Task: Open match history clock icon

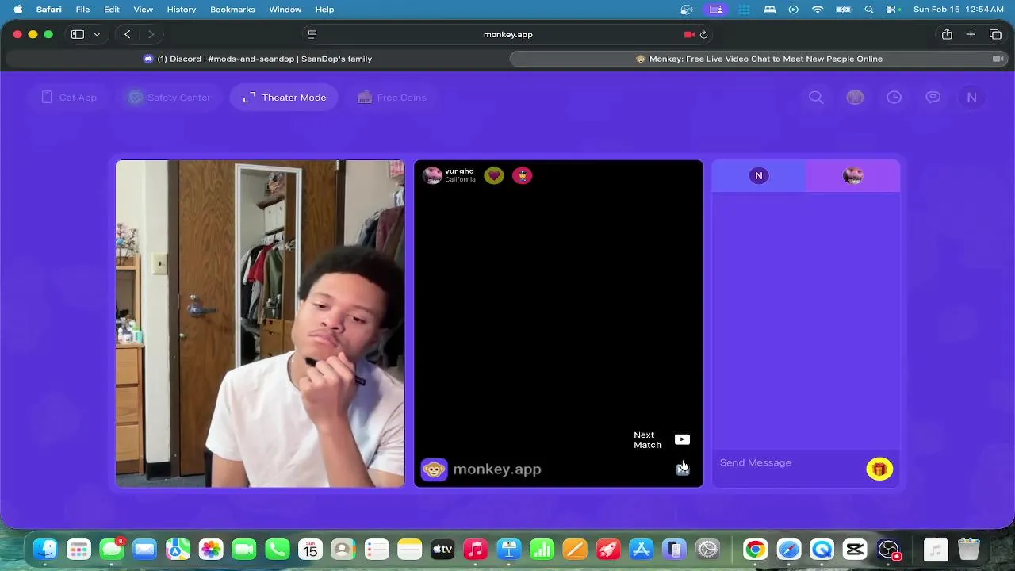Action: pos(894,98)
